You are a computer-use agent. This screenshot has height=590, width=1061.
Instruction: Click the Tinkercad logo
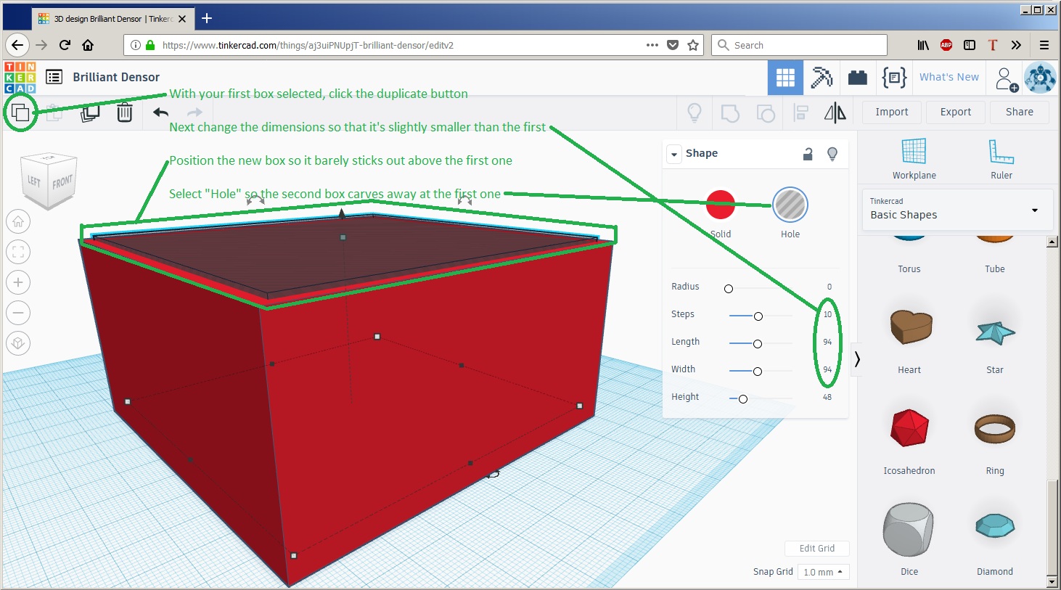tap(20, 77)
